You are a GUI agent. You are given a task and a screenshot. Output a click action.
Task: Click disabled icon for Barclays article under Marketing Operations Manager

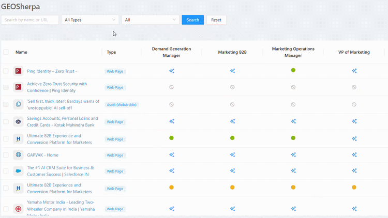pos(293,104)
